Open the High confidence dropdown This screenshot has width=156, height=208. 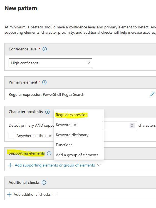(50, 63)
